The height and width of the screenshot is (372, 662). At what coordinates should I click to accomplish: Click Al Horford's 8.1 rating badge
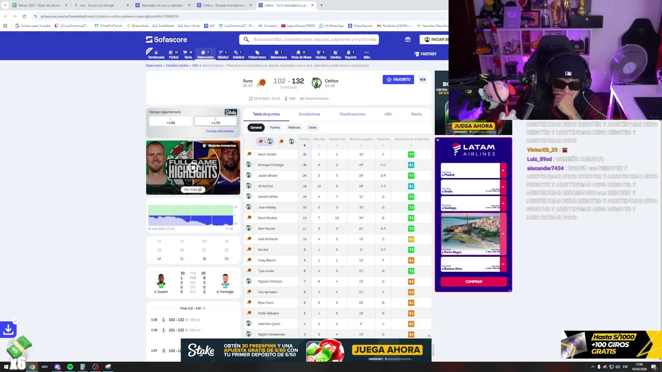[411, 186]
